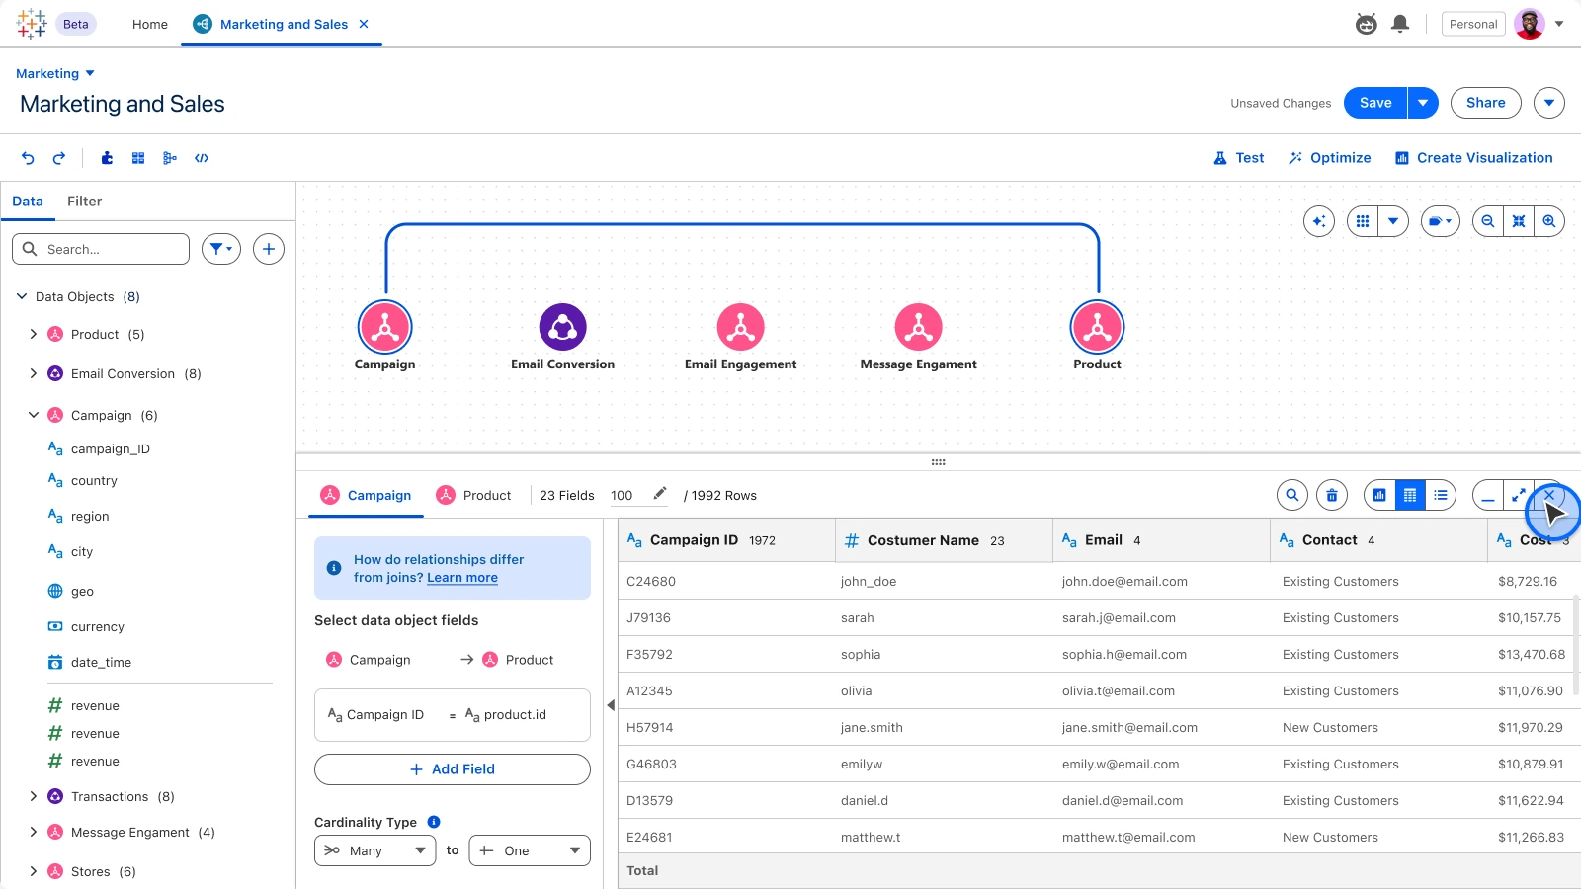
Task: Click the Personal account label
Action: click(1473, 24)
